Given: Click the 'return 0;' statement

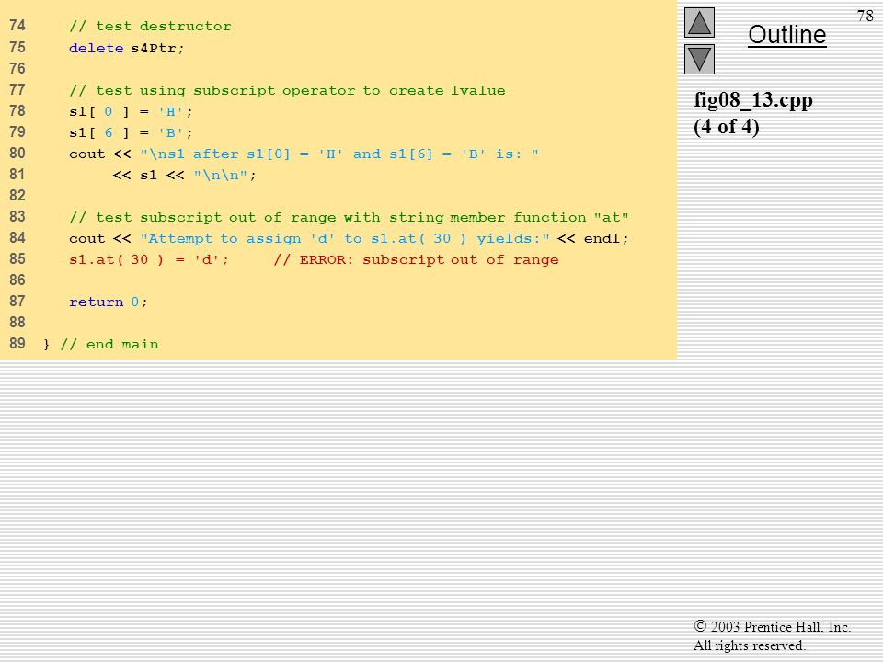Looking at the screenshot, I should (x=109, y=302).
